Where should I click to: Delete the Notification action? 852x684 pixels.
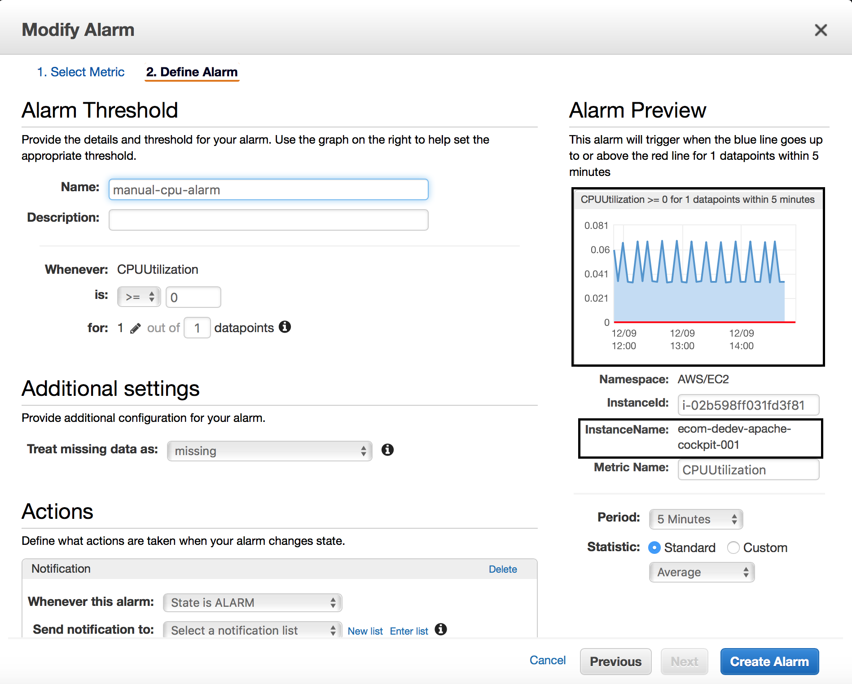pyautogui.click(x=503, y=569)
